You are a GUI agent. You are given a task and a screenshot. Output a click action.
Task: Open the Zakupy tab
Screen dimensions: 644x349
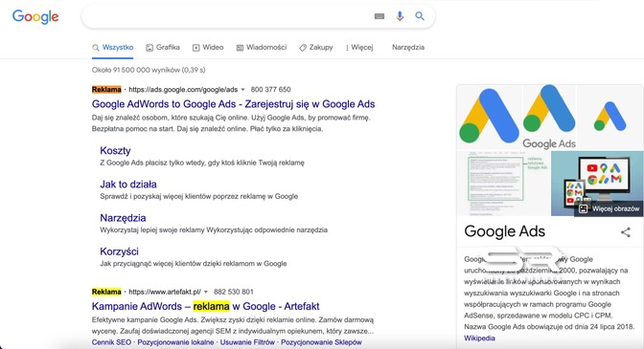click(x=316, y=48)
